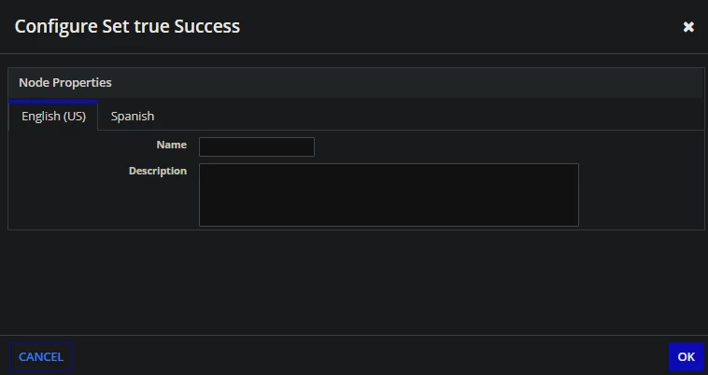The width and height of the screenshot is (708, 375).
Task: Click the Name field label
Action: (172, 145)
